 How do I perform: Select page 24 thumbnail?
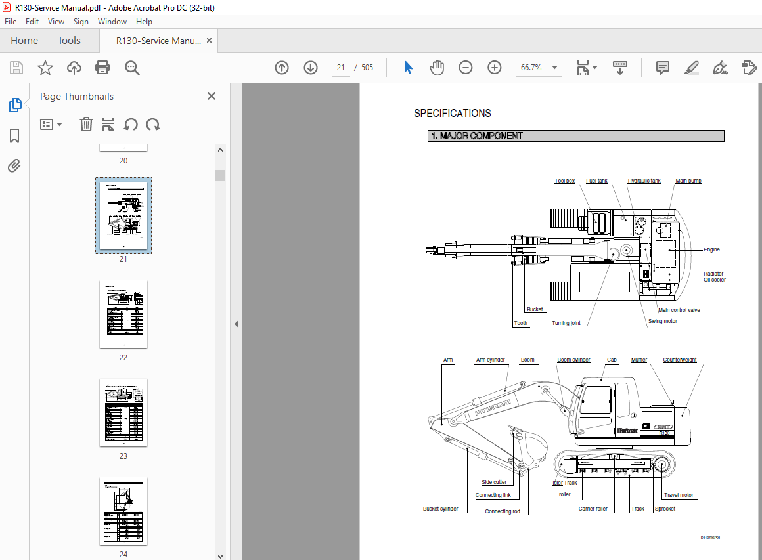click(x=123, y=511)
